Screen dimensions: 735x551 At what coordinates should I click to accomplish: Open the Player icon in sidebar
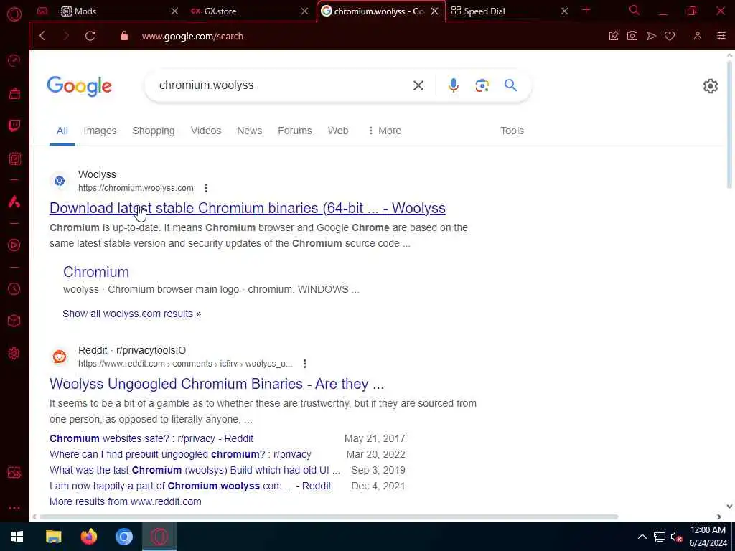[x=14, y=245]
